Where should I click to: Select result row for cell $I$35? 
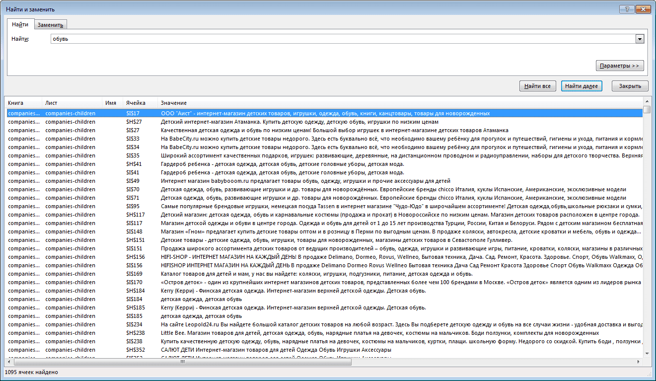[x=324, y=155]
